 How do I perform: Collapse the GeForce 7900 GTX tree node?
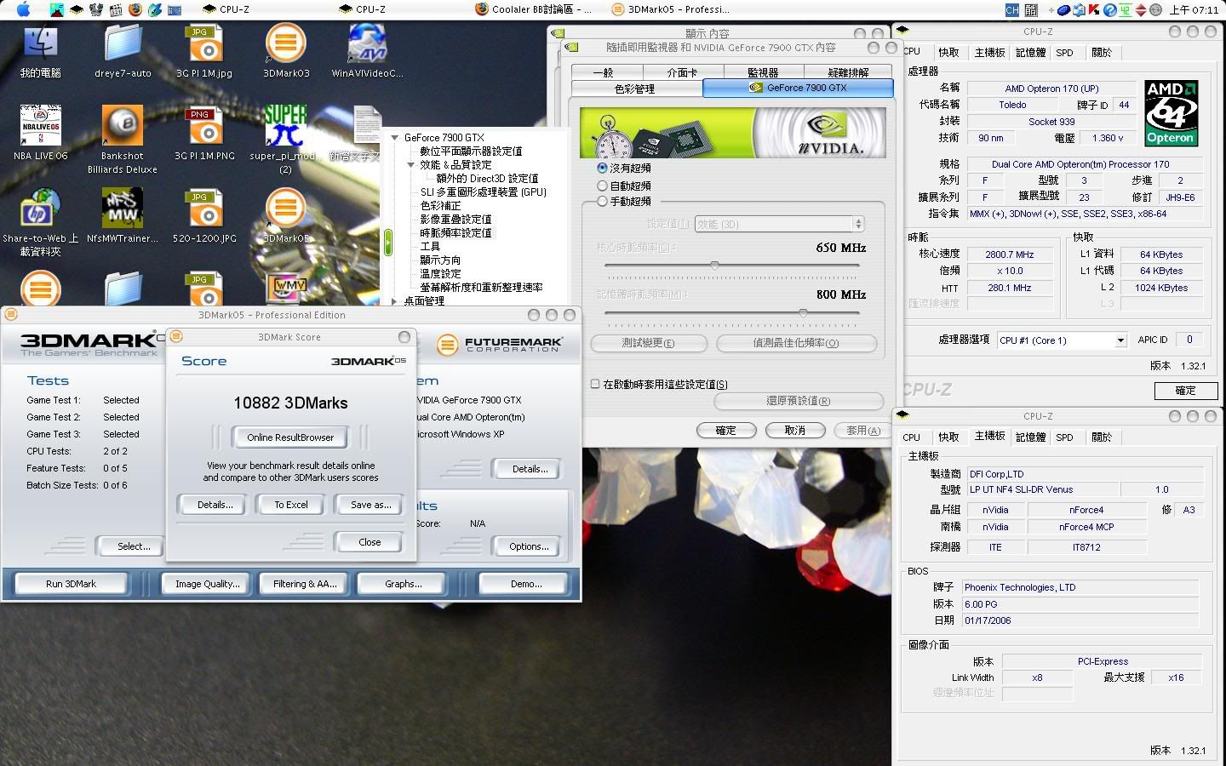coord(394,138)
